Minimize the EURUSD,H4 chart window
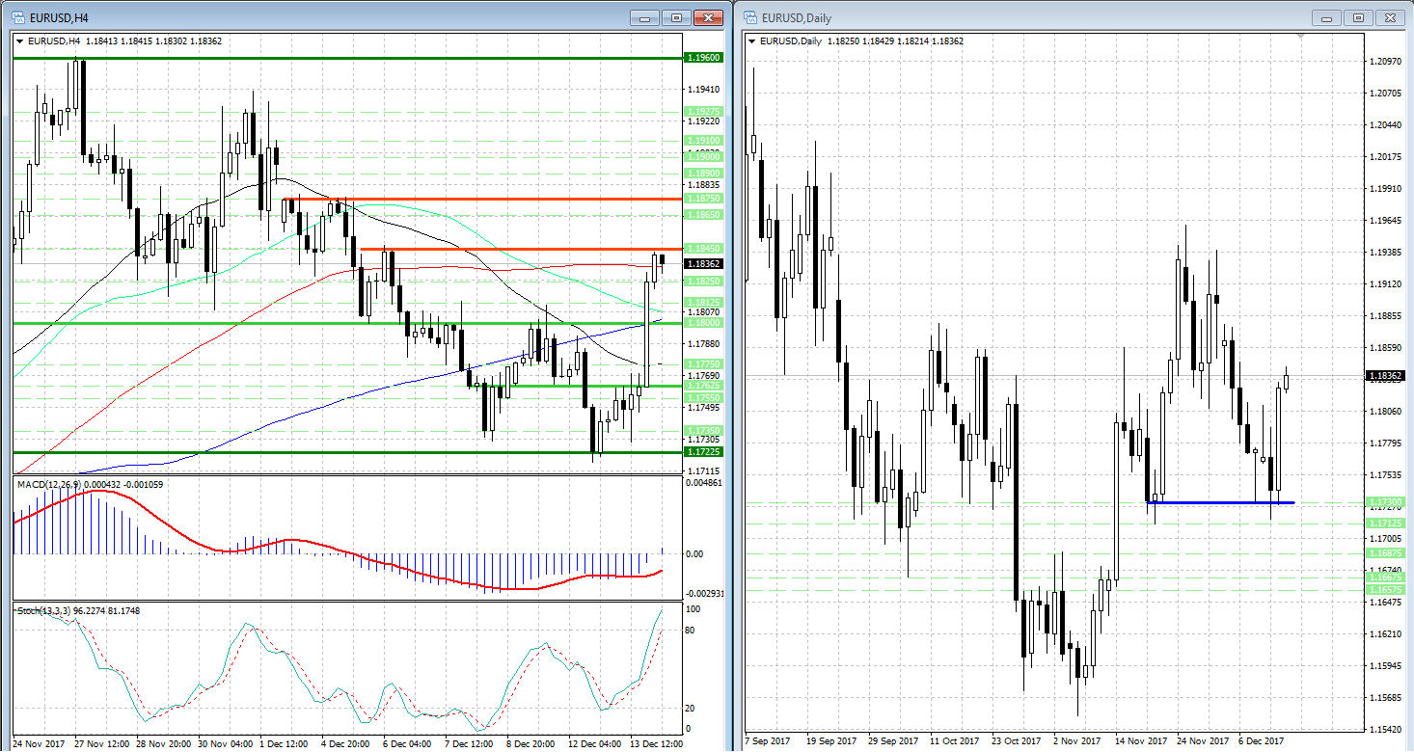 pyautogui.click(x=644, y=17)
